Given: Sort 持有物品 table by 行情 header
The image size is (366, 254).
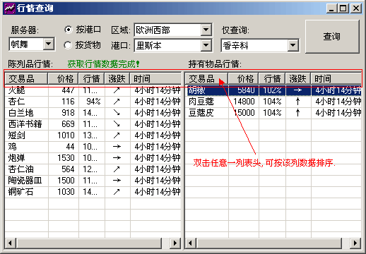Looking at the screenshot, I should (272, 78).
